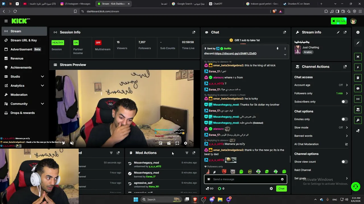The image size is (364, 204).
Task: Click Raid Channel option
Action: coord(303,170)
